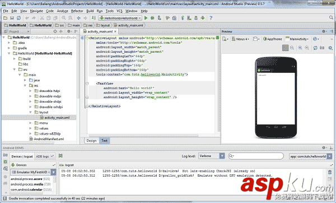Open the search everywhere magnifier at top right
This screenshot has width=336, height=203.
(331, 17)
